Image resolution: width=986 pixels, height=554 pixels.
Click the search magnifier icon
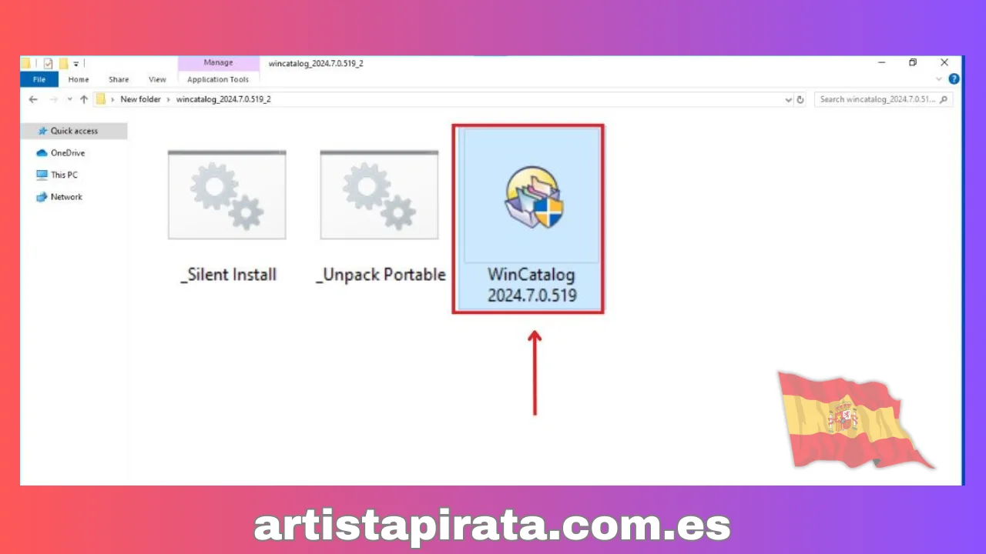click(x=944, y=99)
